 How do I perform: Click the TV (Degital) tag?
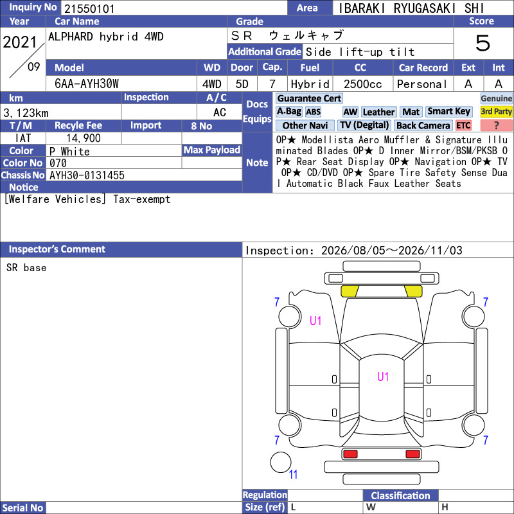pyautogui.click(x=364, y=125)
